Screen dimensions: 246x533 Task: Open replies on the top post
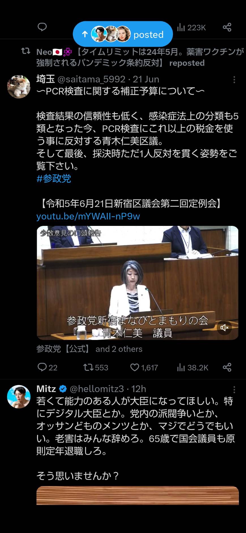coord(42,27)
